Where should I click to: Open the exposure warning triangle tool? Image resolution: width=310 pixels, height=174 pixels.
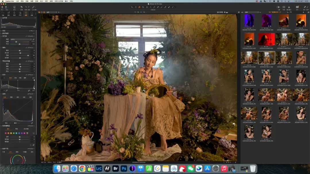coord(289,7)
